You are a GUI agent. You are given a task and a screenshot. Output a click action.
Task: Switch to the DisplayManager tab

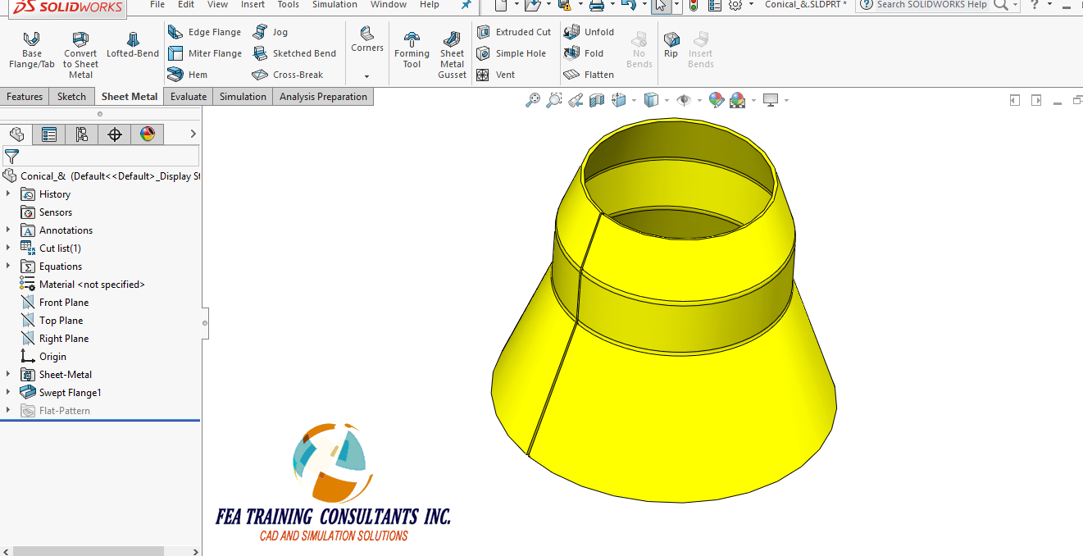tap(148, 134)
